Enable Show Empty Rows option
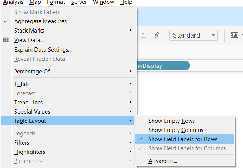 [171, 121]
